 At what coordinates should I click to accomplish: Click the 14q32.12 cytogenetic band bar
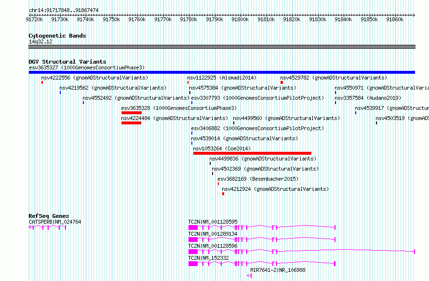click(x=222, y=47)
